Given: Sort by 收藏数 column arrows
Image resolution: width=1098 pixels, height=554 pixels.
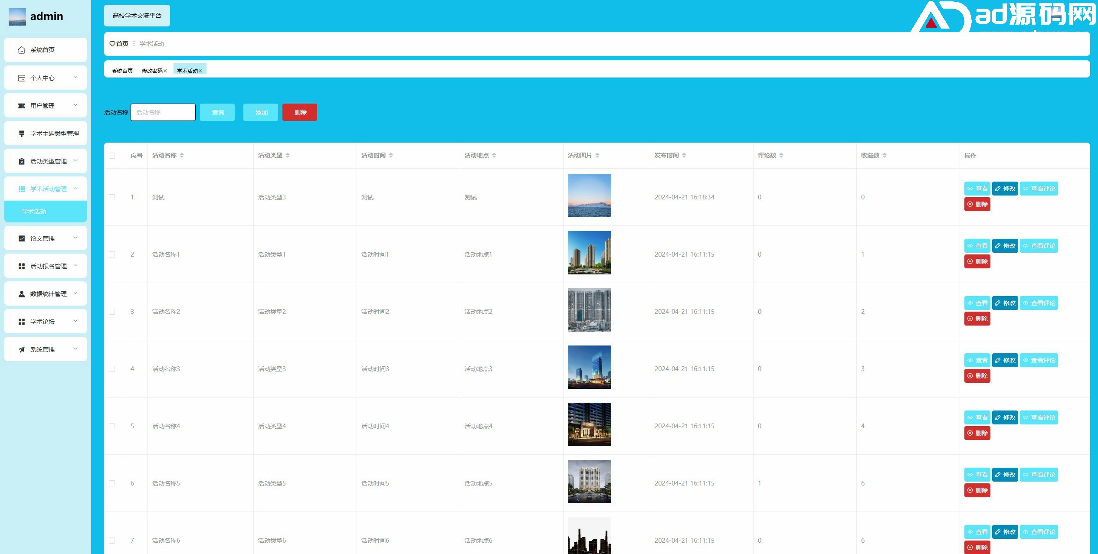Looking at the screenshot, I should (885, 155).
